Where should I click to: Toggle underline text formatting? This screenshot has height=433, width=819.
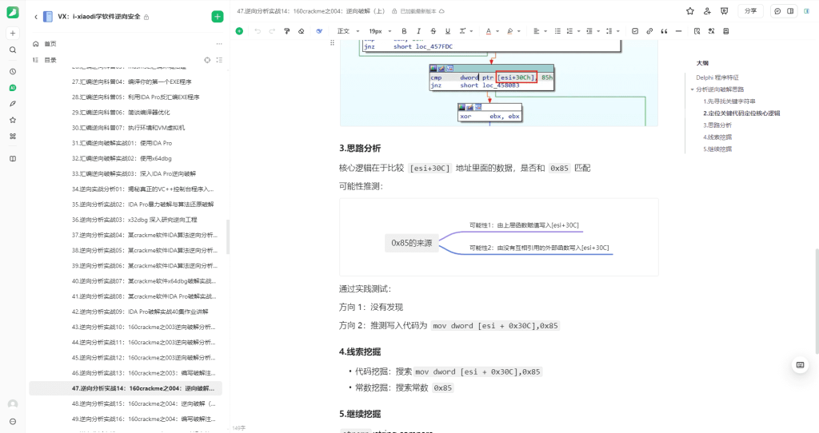(x=447, y=31)
